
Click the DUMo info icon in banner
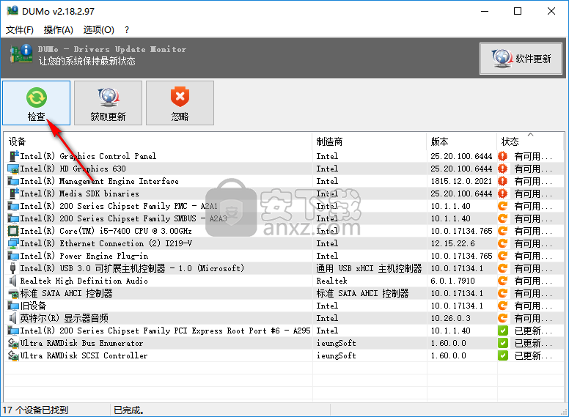pos(21,54)
